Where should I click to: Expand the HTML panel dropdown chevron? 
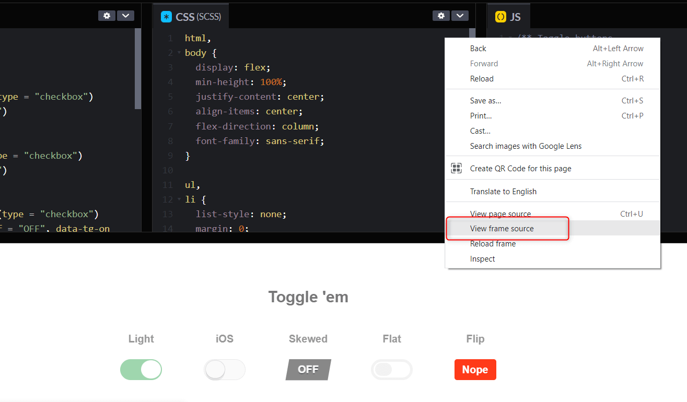click(x=125, y=16)
